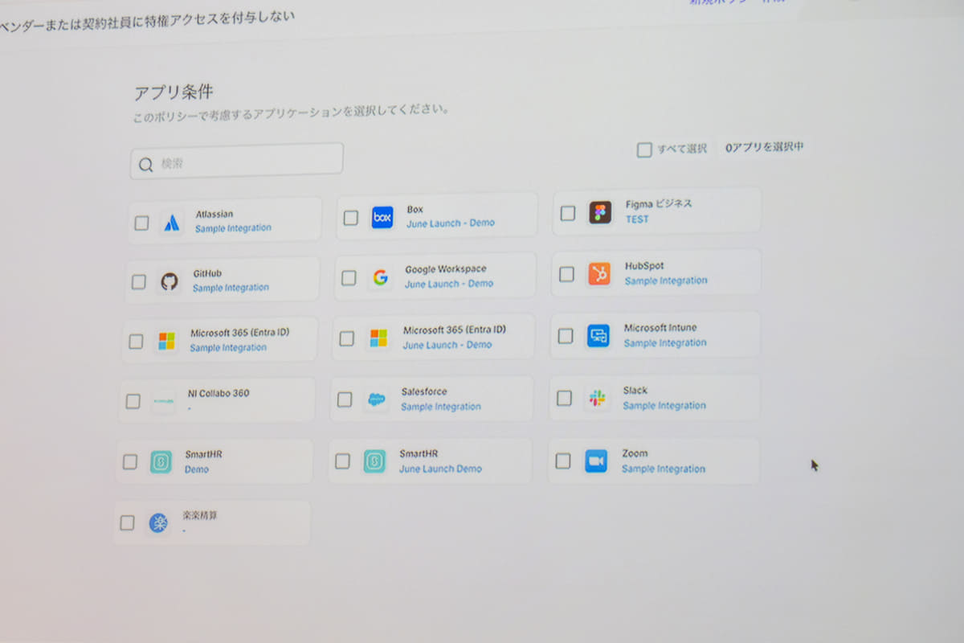Click the 0アプリを選択中 badge

[763, 147]
